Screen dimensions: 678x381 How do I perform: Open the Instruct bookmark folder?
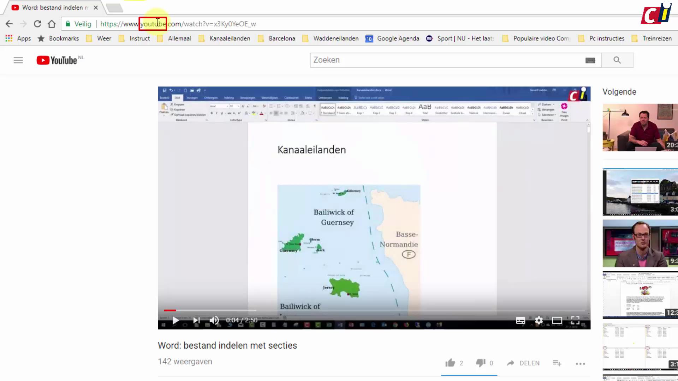pyautogui.click(x=134, y=38)
